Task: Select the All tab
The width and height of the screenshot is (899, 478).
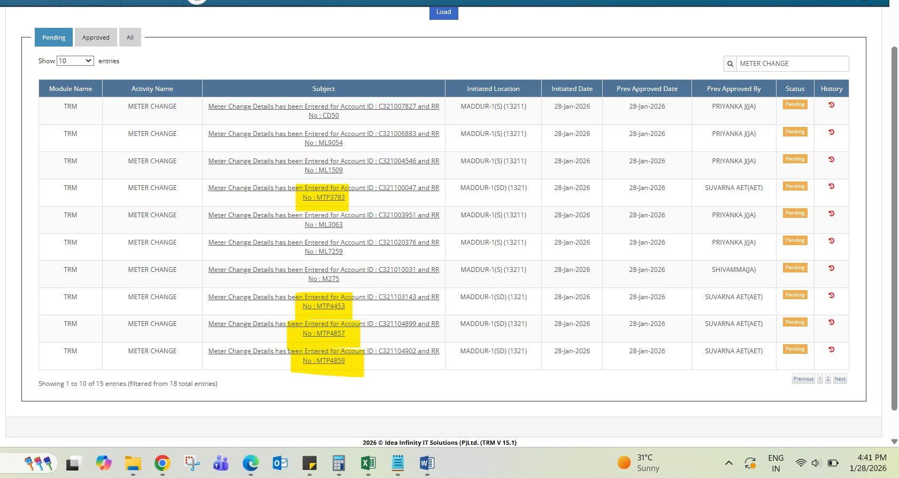Action: (x=130, y=37)
